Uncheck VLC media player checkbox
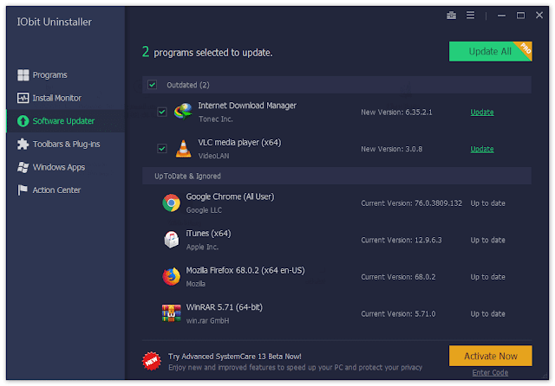 pyautogui.click(x=162, y=149)
